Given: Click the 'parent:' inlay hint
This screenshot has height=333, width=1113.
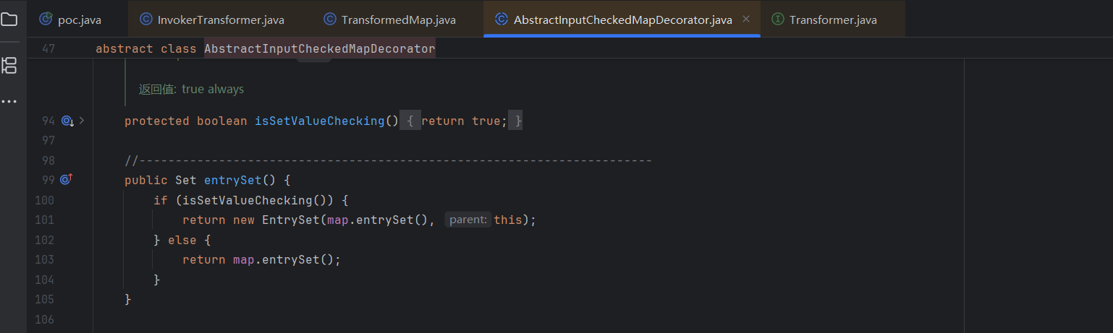Looking at the screenshot, I should [x=467, y=220].
